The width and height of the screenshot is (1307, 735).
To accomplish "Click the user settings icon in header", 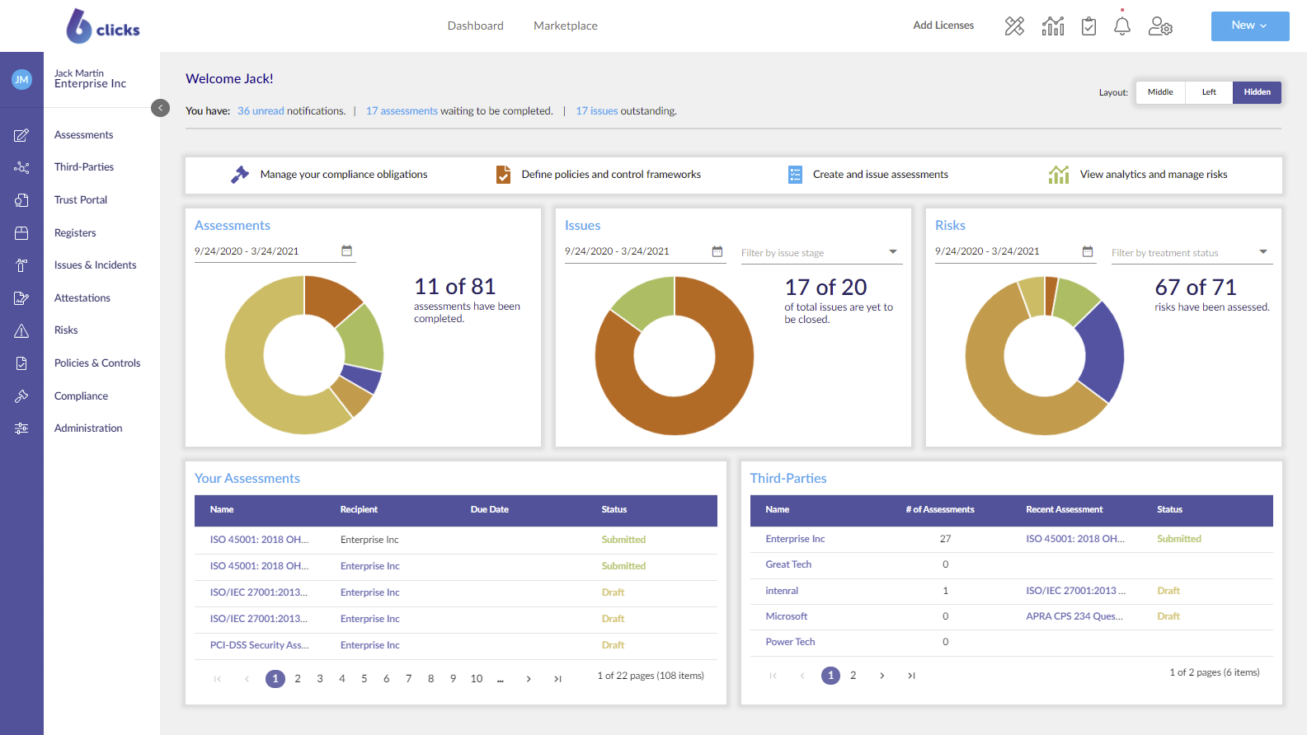I will (x=1160, y=26).
